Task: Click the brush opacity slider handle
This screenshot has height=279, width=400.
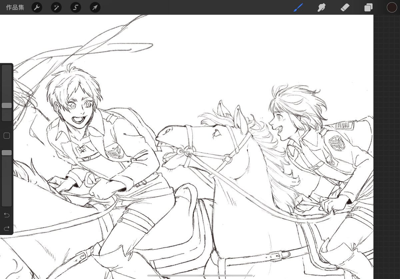Action: (7, 152)
